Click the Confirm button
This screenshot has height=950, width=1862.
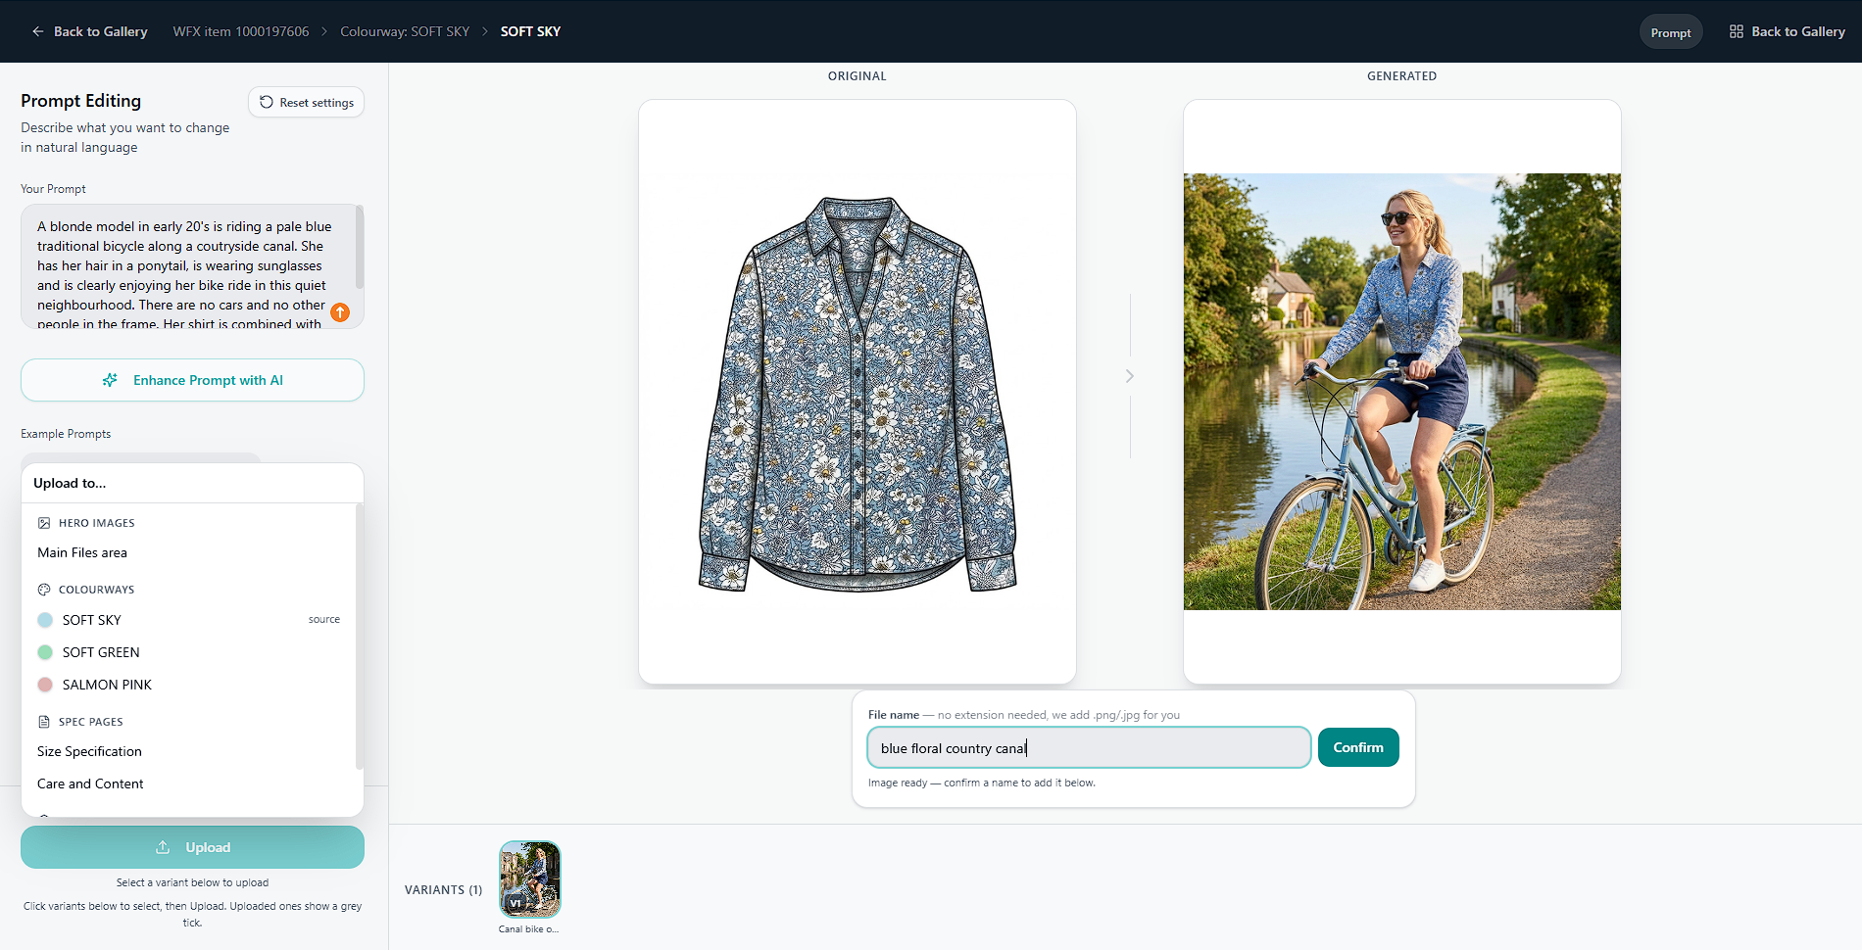click(1358, 747)
